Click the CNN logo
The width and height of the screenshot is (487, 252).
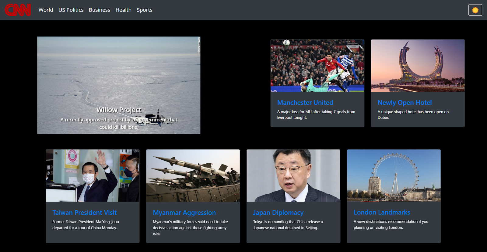[18, 10]
